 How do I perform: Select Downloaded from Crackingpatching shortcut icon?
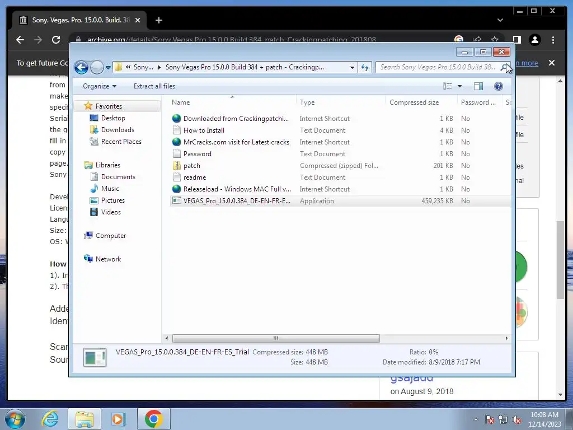(x=176, y=119)
